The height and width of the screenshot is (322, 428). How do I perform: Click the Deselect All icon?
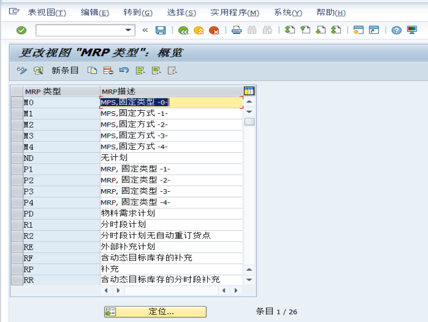coord(172,71)
